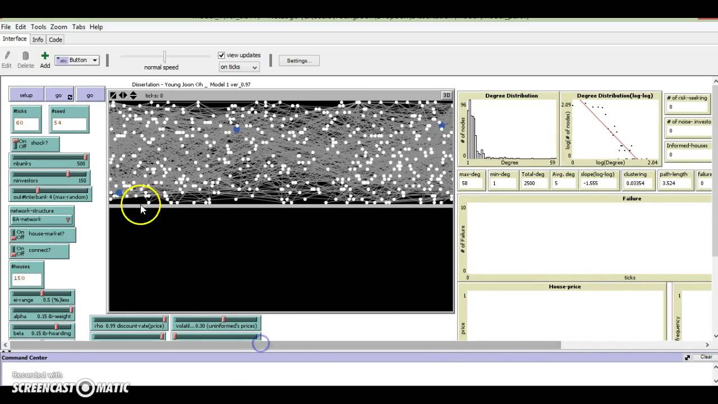Click the Total-deg monitor showing 2500
The image size is (718, 404).
point(533,180)
